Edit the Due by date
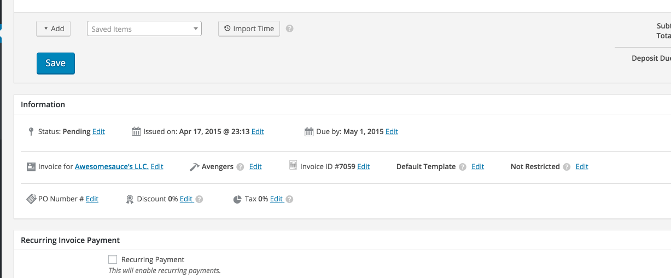 point(392,132)
